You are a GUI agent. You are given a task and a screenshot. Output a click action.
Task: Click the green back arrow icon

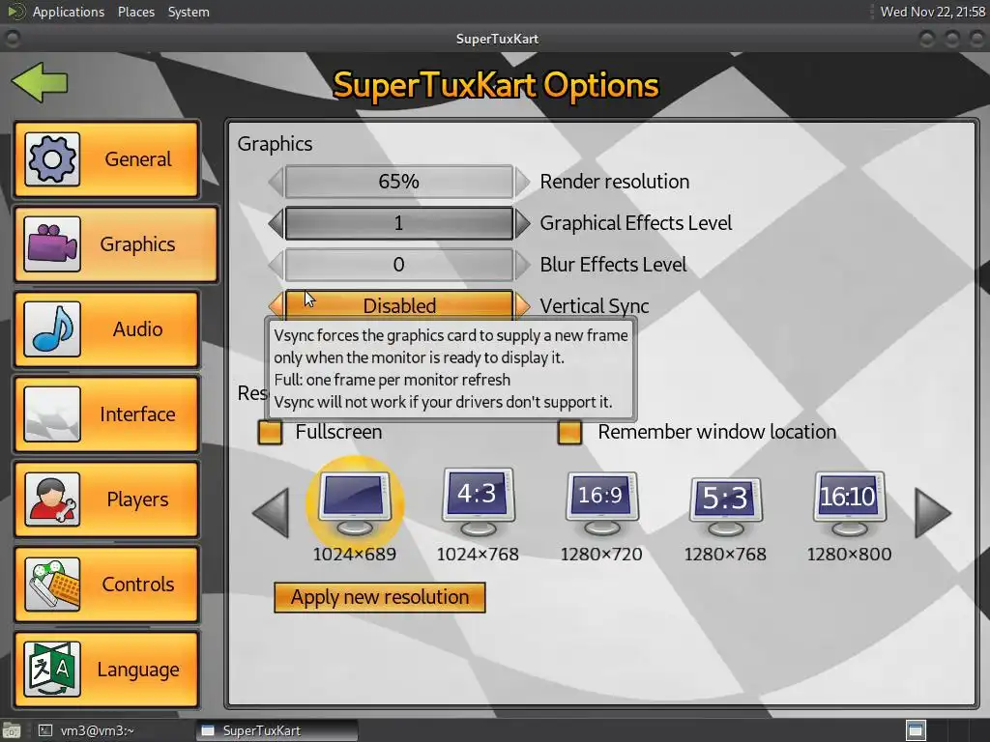coord(39,83)
